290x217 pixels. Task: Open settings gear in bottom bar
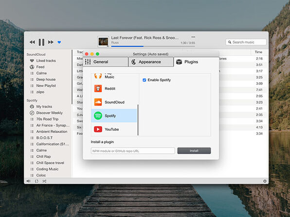click(x=265, y=181)
